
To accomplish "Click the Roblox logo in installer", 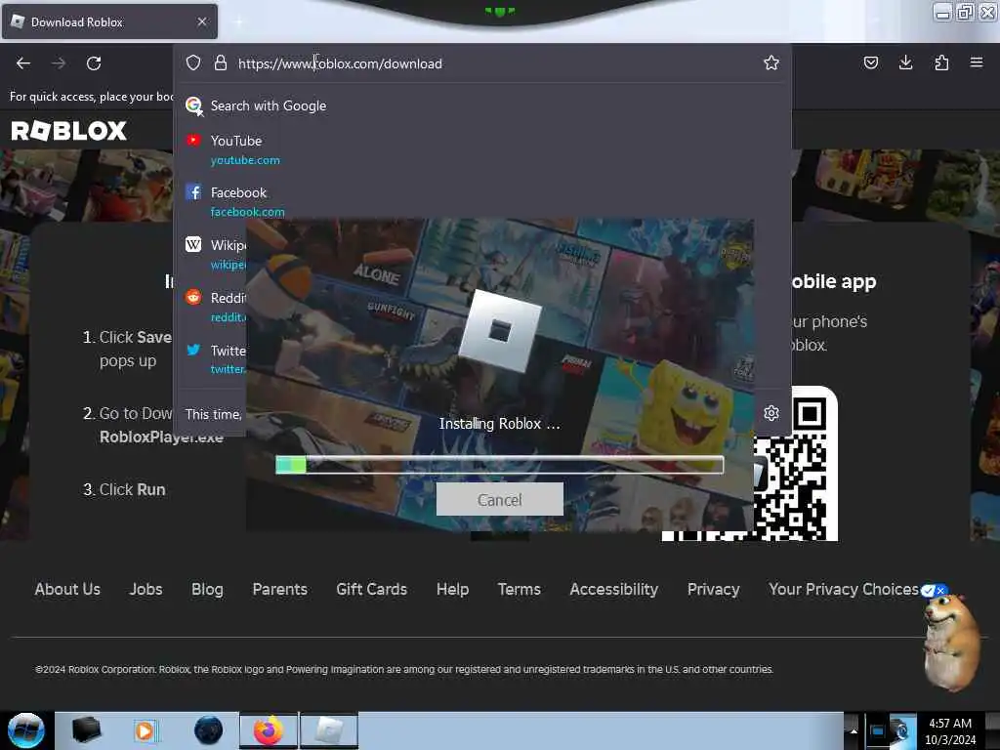I will 500,331.
